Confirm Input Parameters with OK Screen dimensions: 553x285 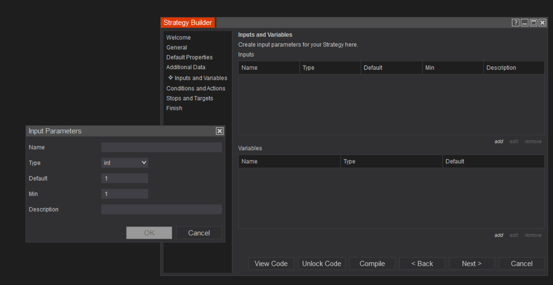click(x=149, y=233)
